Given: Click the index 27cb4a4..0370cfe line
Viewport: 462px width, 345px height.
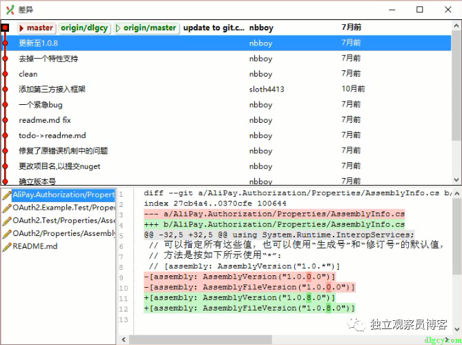Looking at the screenshot, I should click(x=215, y=204).
